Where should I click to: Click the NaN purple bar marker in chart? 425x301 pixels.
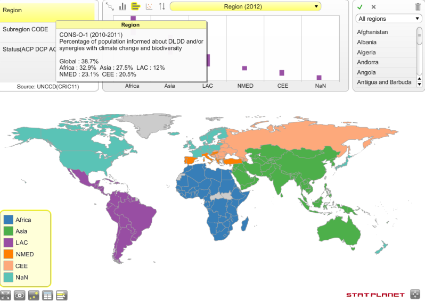pos(319,78)
